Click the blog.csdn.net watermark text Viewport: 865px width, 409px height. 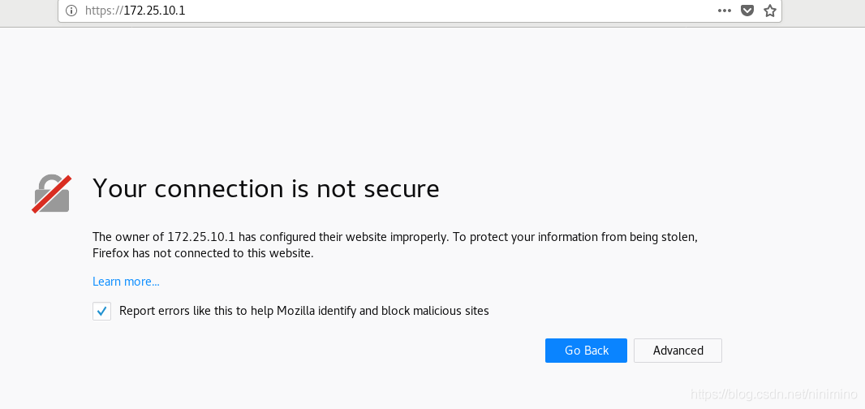(x=773, y=394)
